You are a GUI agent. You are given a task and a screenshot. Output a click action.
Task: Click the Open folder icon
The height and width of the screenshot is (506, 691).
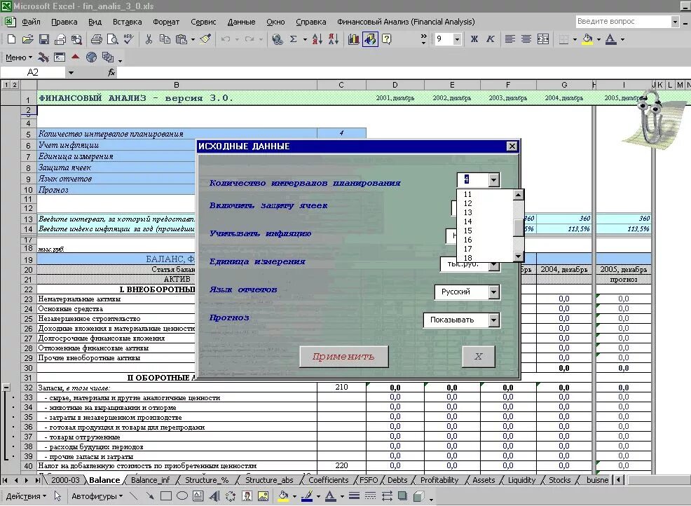[x=28, y=39]
